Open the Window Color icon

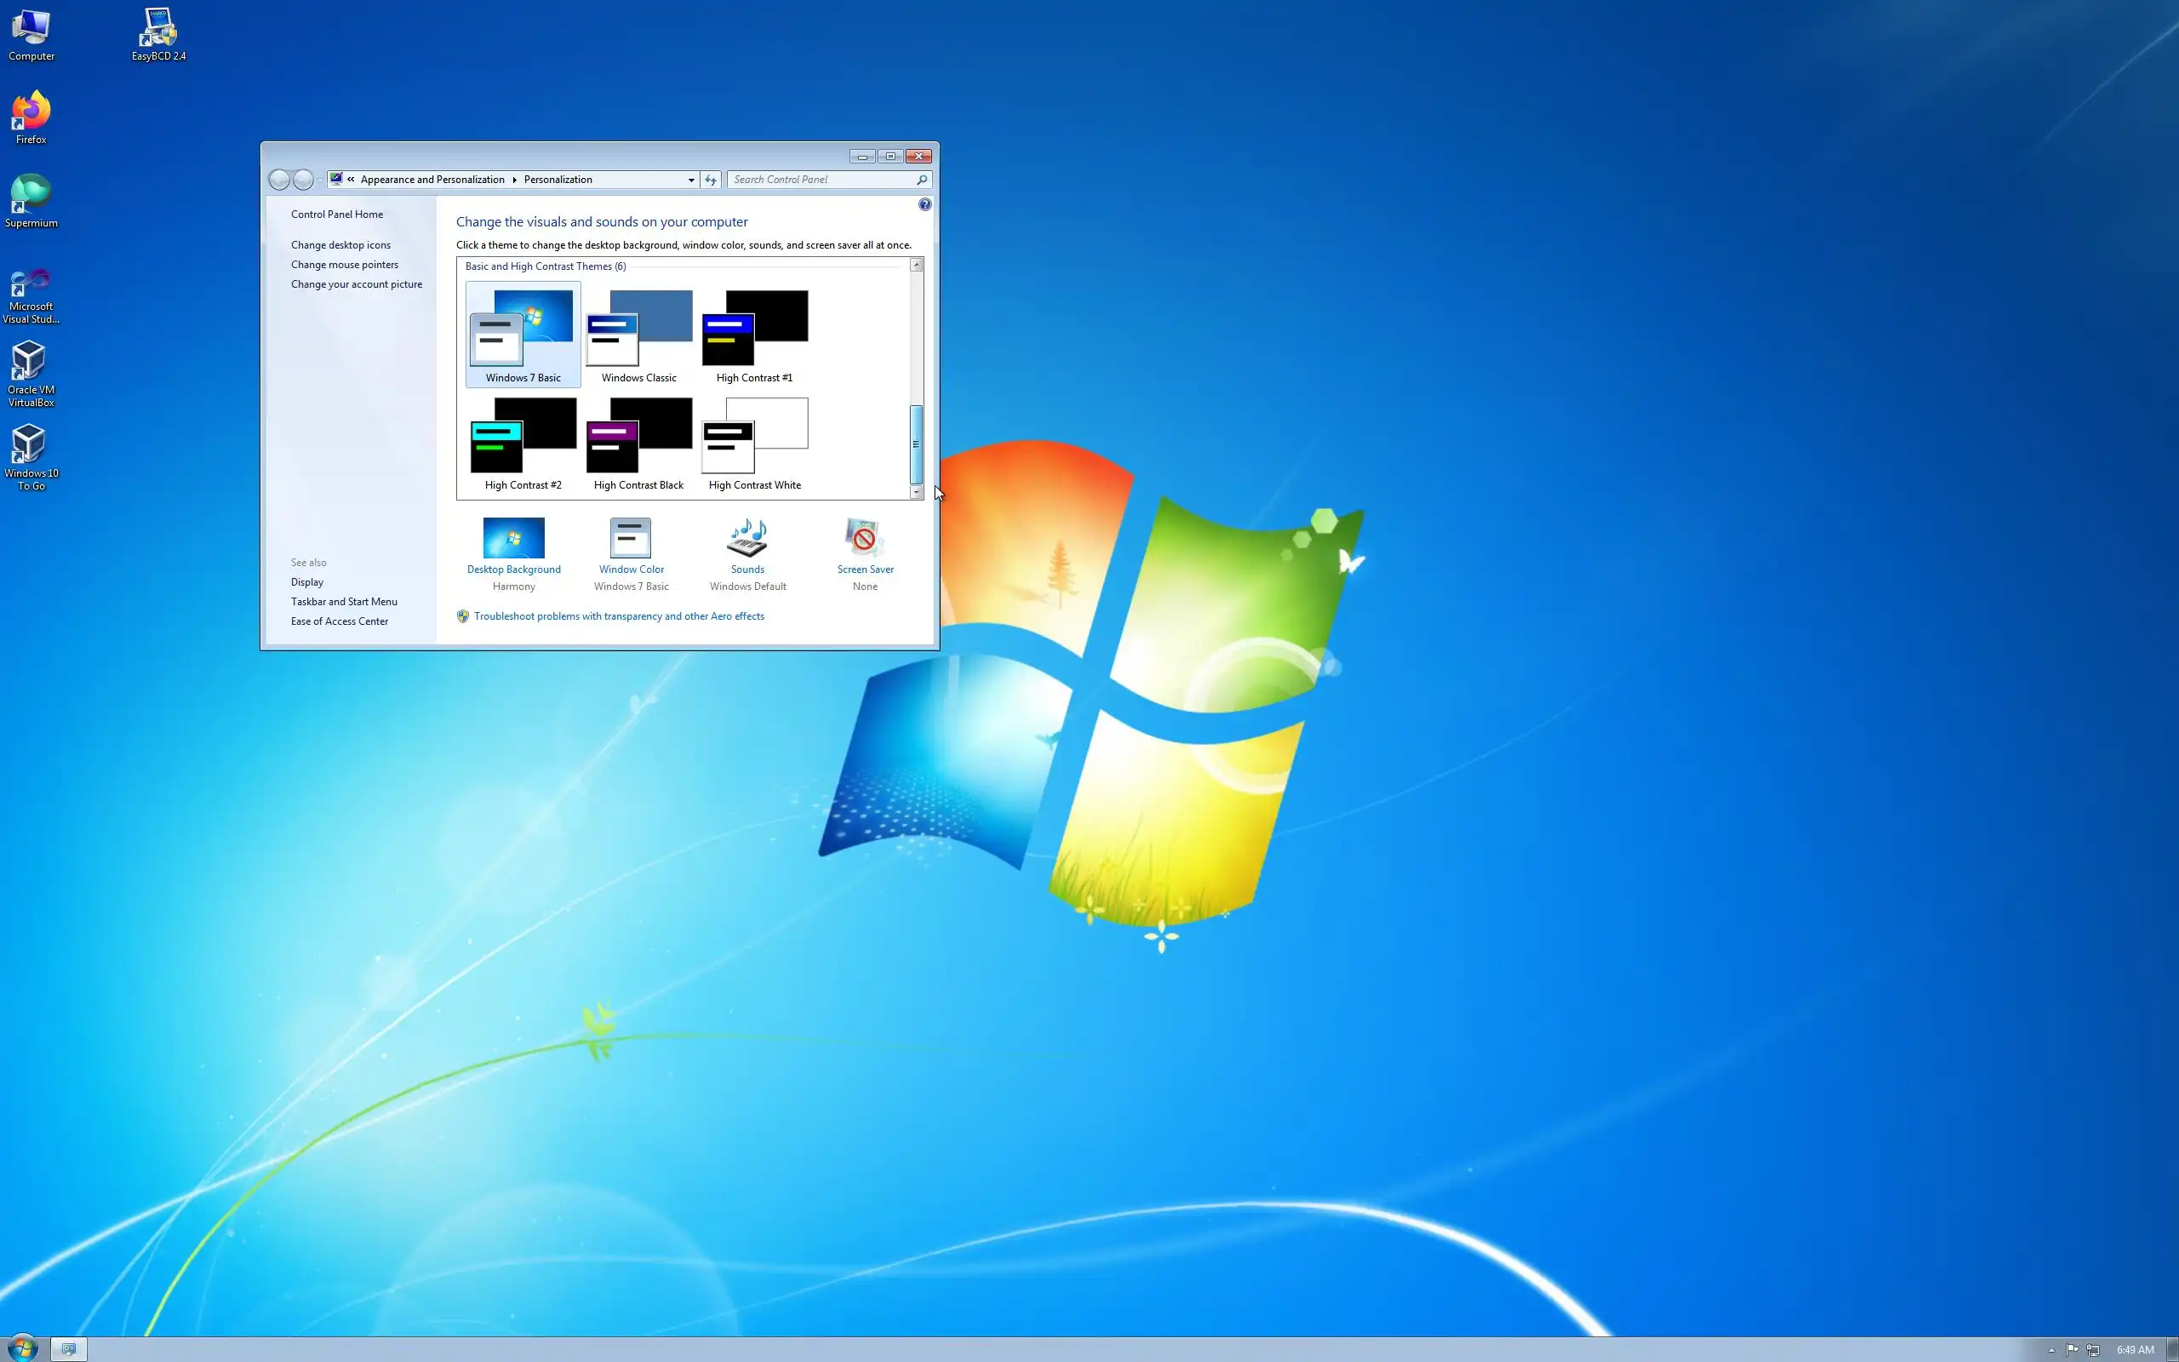click(630, 539)
